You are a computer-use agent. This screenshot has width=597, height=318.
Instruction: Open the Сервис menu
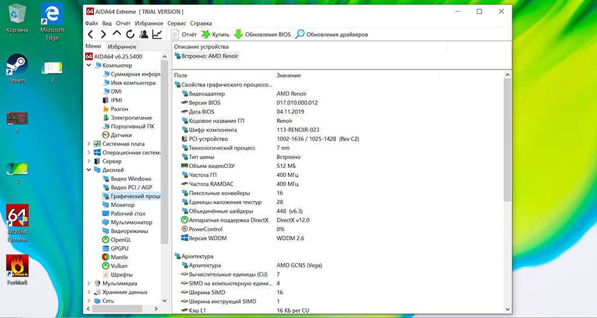pyautogui.click(x=177, y=23)
